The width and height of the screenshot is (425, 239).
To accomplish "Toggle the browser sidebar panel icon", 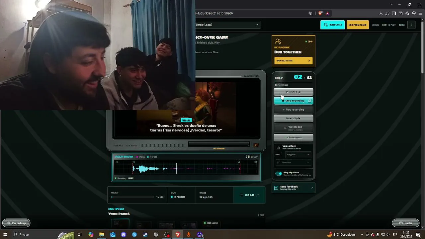I will coord(394,13).
